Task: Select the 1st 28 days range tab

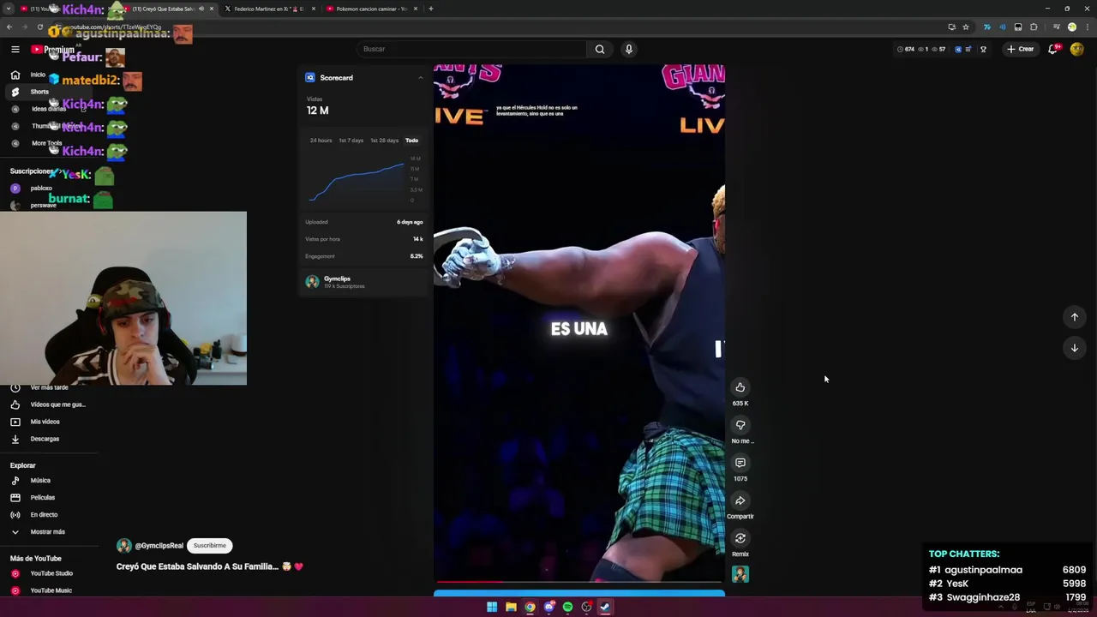Action: [x=384, y=141]
